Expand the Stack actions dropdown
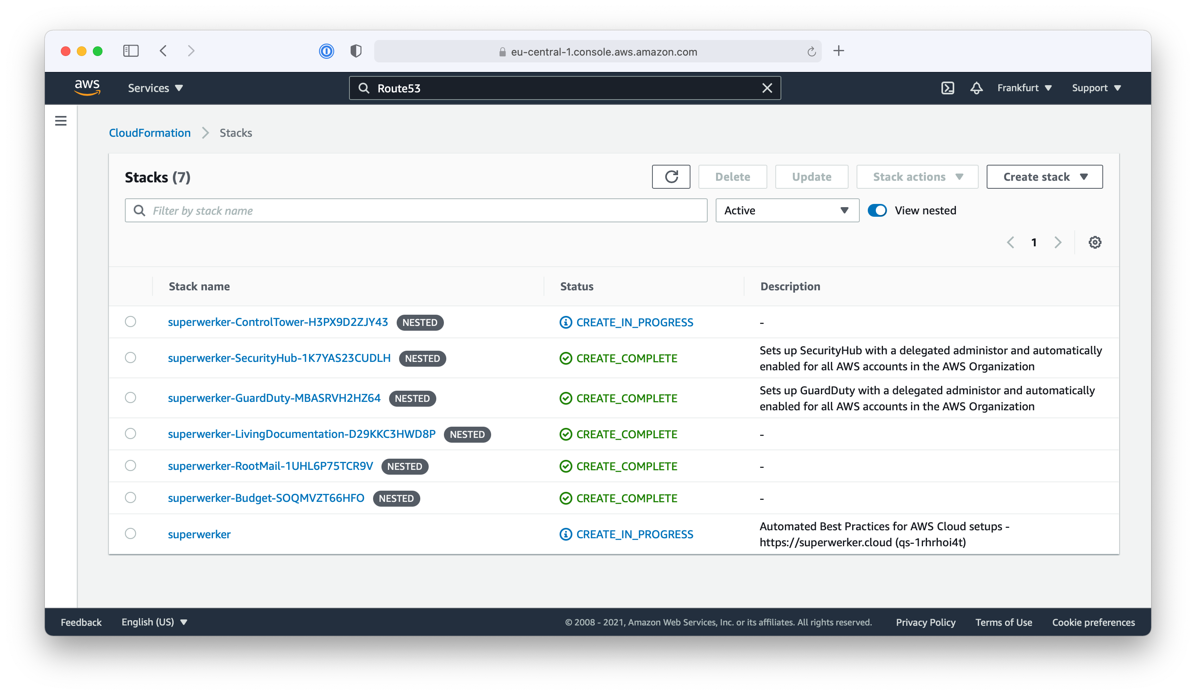Screen dimensions: 1196x695 917,177
